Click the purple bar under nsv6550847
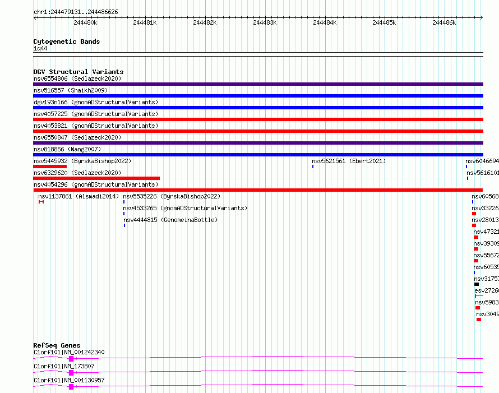Viewport: 499px width, 393px height. [x=258, y=143]
